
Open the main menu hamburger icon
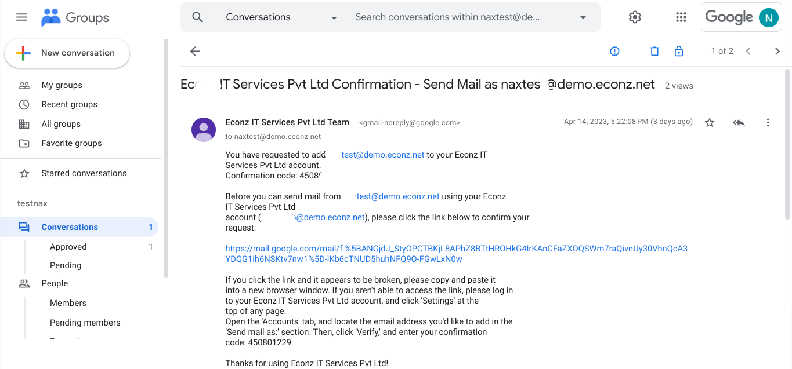(x=22, y=17)
